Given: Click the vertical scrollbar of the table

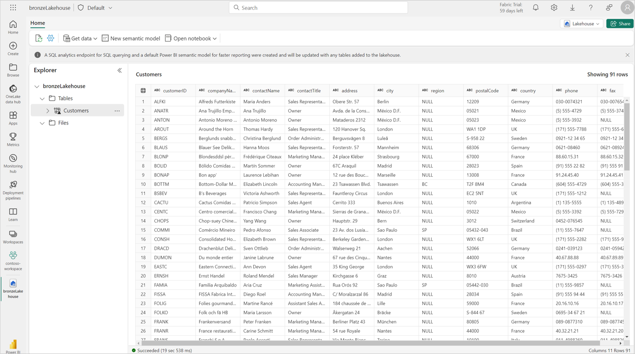Looking at the screenshot, I should click(x=627, y=136).
